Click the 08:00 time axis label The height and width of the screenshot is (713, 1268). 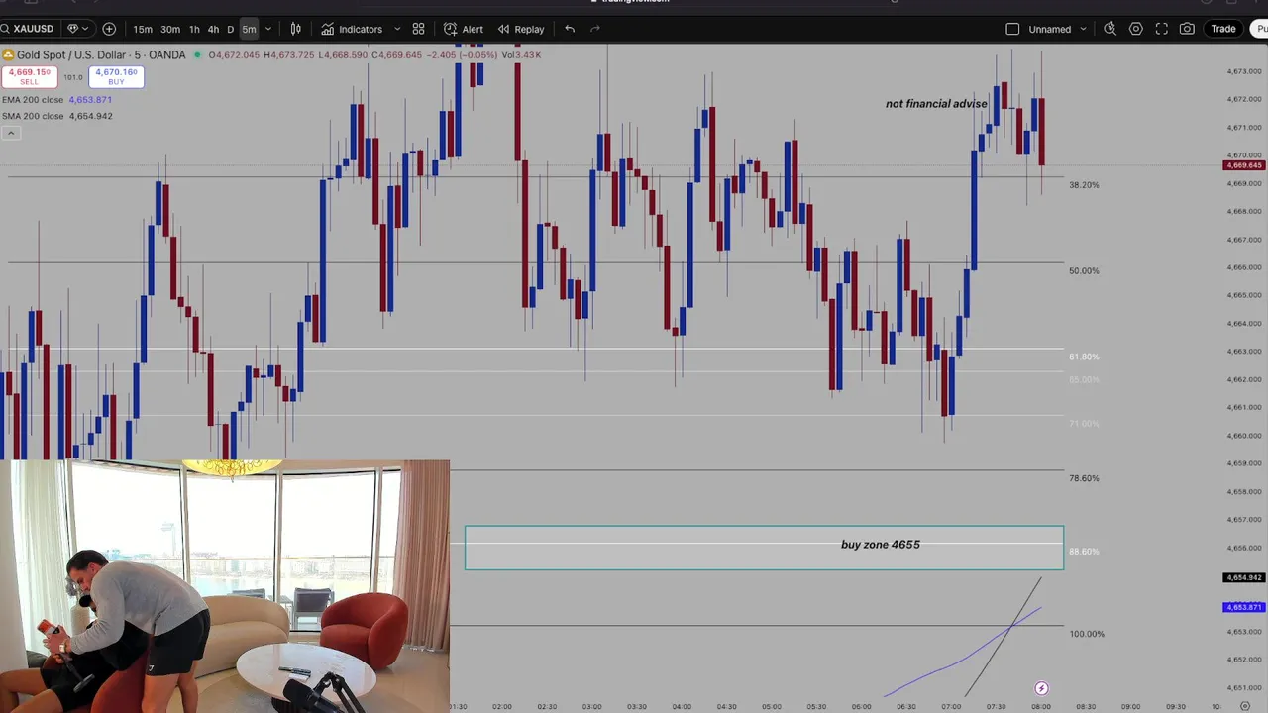pos(1040,707)
